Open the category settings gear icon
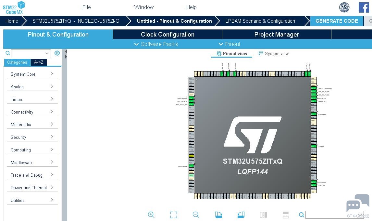 (x=57, y=53)
